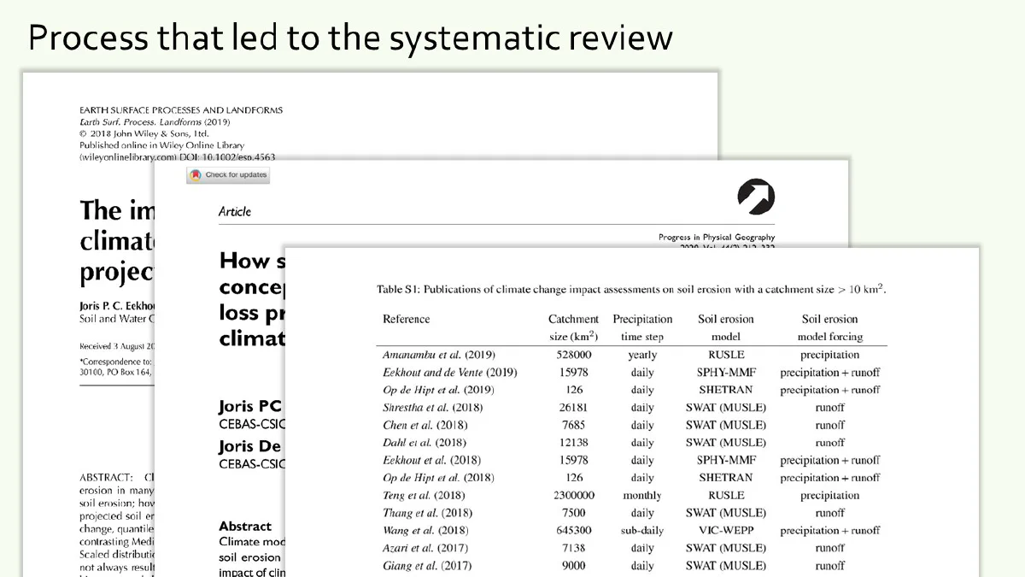Click the Soil erosion model header
Viewport: 1025px width, 577px height.
click(726, 327)
